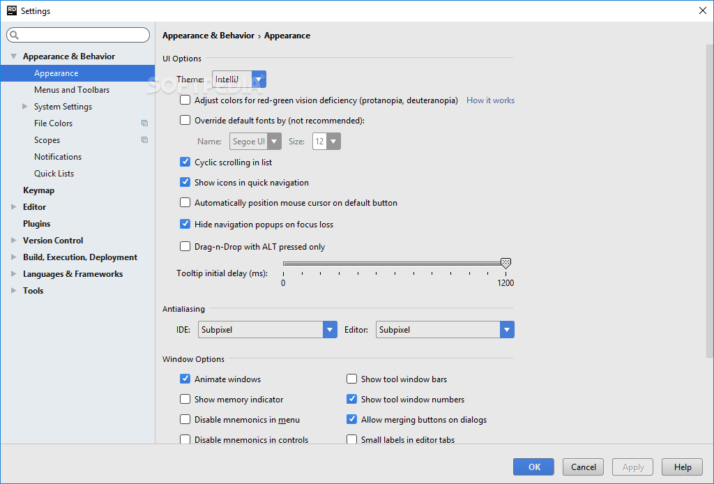This screenshot has height=484, width=714.
Task: Click the Rider RD logo in the title bar
Action: (x=12, y=10)
